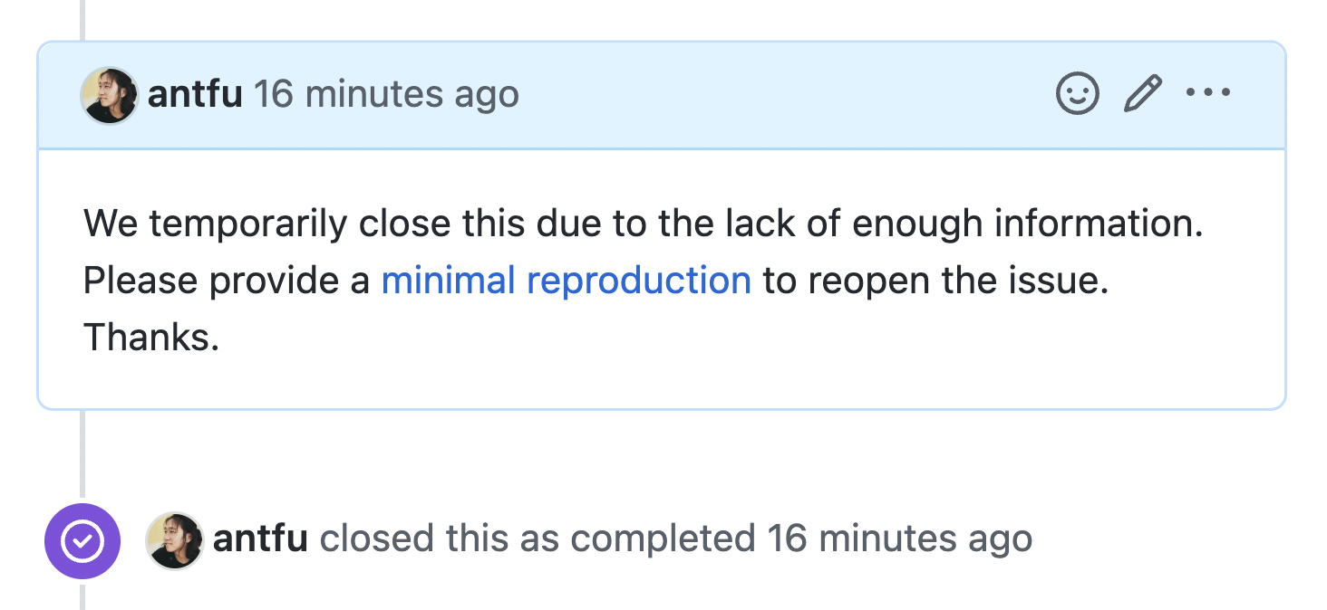Click the "Please provide a" text in the comment
This screenshot has width=1327, height=610.
[x=227, y=281]
